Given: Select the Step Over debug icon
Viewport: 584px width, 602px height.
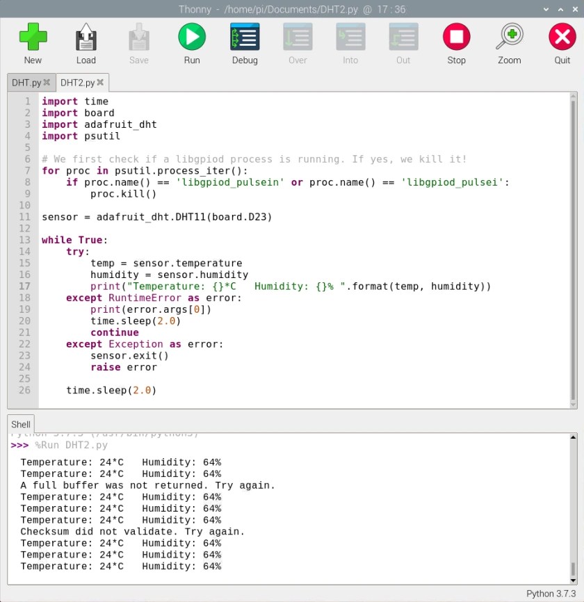Looking at the screenshot, I should coord(297,38).
